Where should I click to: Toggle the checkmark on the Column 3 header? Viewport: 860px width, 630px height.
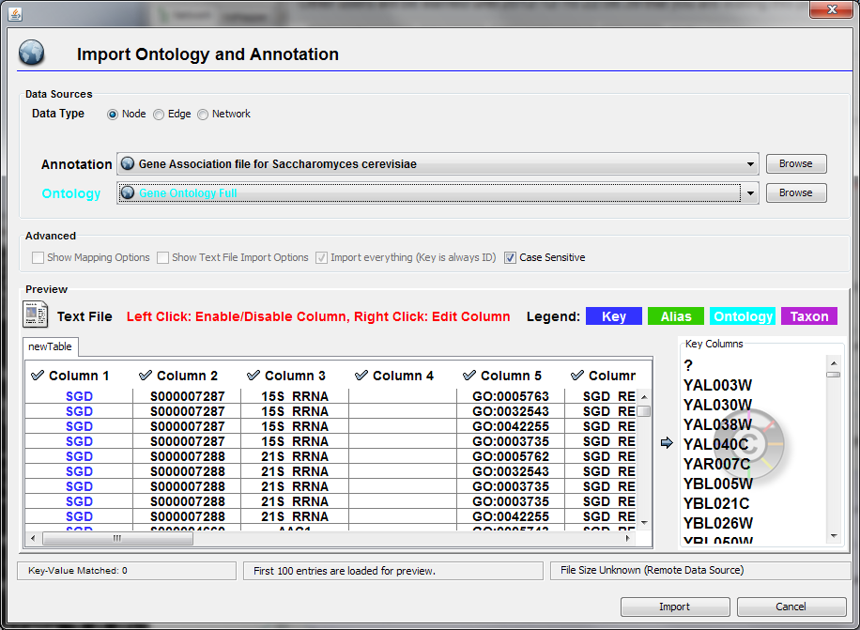[253, 376]
